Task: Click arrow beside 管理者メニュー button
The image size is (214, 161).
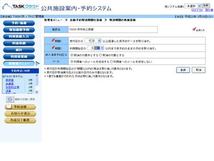Action: click(x=38, y=63)
